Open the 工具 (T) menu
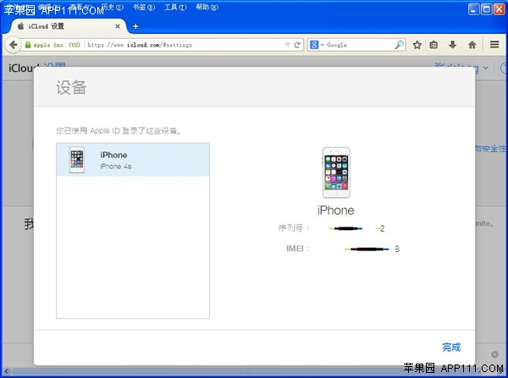 click(174, 8)
